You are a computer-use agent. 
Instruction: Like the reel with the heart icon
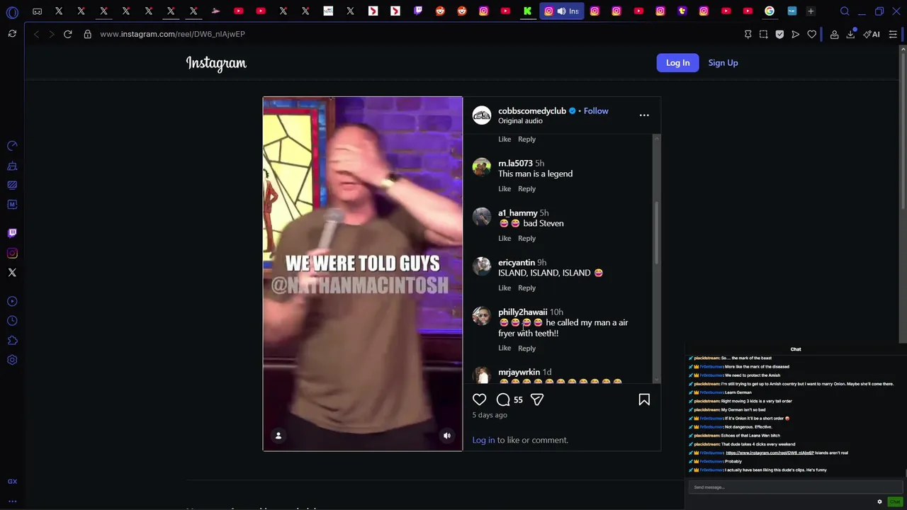[480, 399]
